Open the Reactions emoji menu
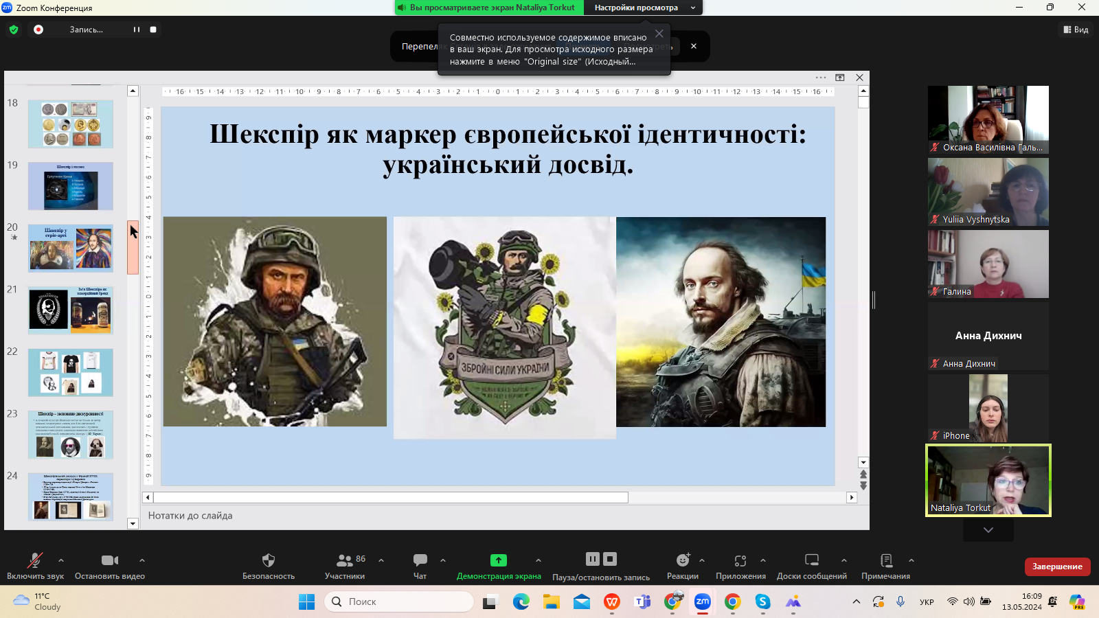1099x618 pixels. [x=682, y=560]
